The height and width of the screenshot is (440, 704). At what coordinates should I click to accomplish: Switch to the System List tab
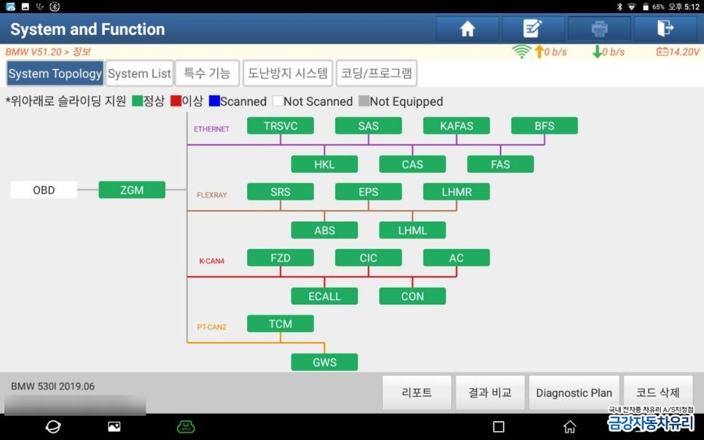click(139, 73)
